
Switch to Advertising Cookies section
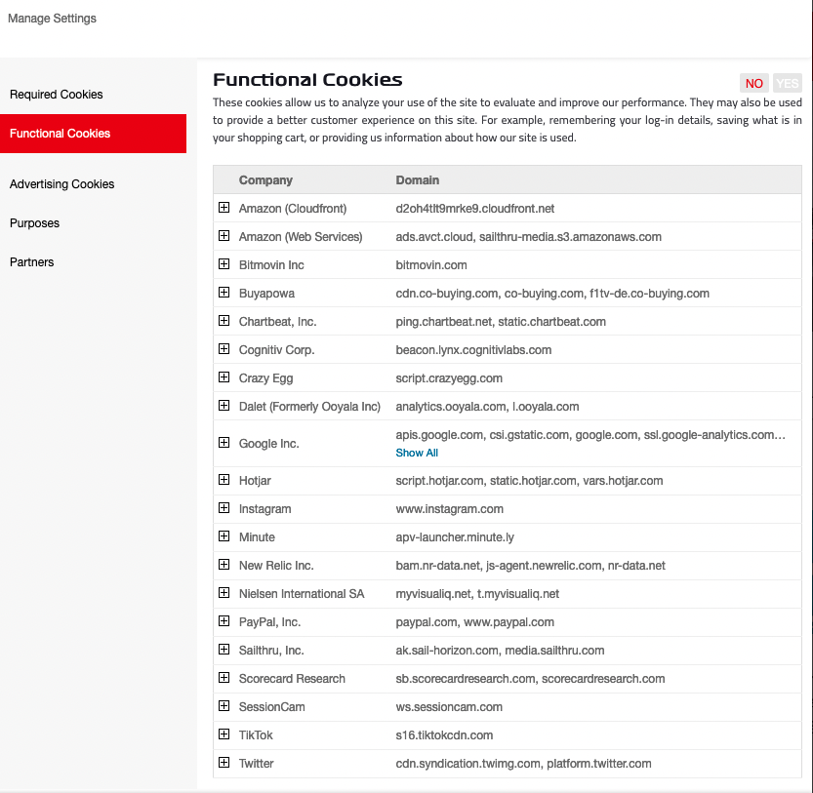pyautogui.click(x=62, y=184)
